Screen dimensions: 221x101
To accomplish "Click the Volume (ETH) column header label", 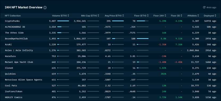I will 59,16.
